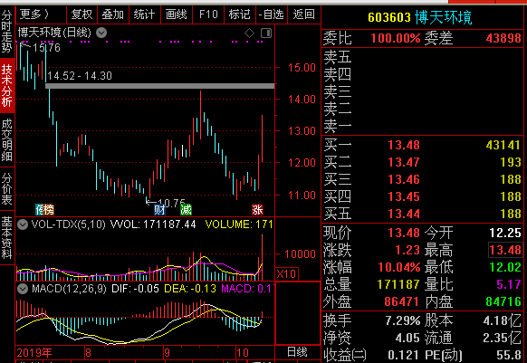Click the 榜 marker badge on the chart

coord(47,210)
